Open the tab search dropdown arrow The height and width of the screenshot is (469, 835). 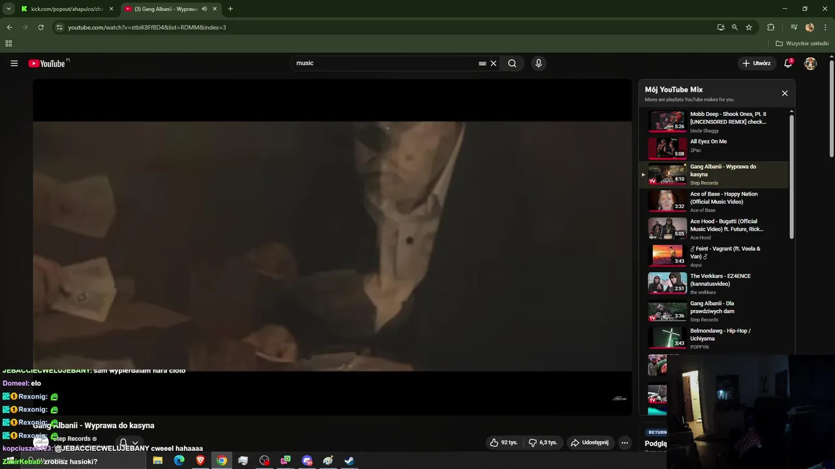[x=8, y=8]
